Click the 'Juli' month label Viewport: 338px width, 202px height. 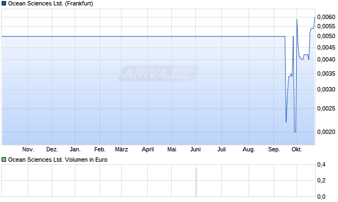coord(221,149)
